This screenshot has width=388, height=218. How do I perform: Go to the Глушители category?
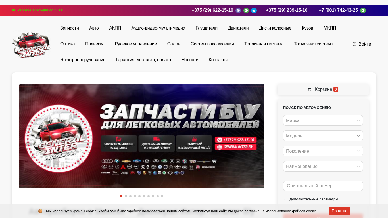tap(206, 28)
